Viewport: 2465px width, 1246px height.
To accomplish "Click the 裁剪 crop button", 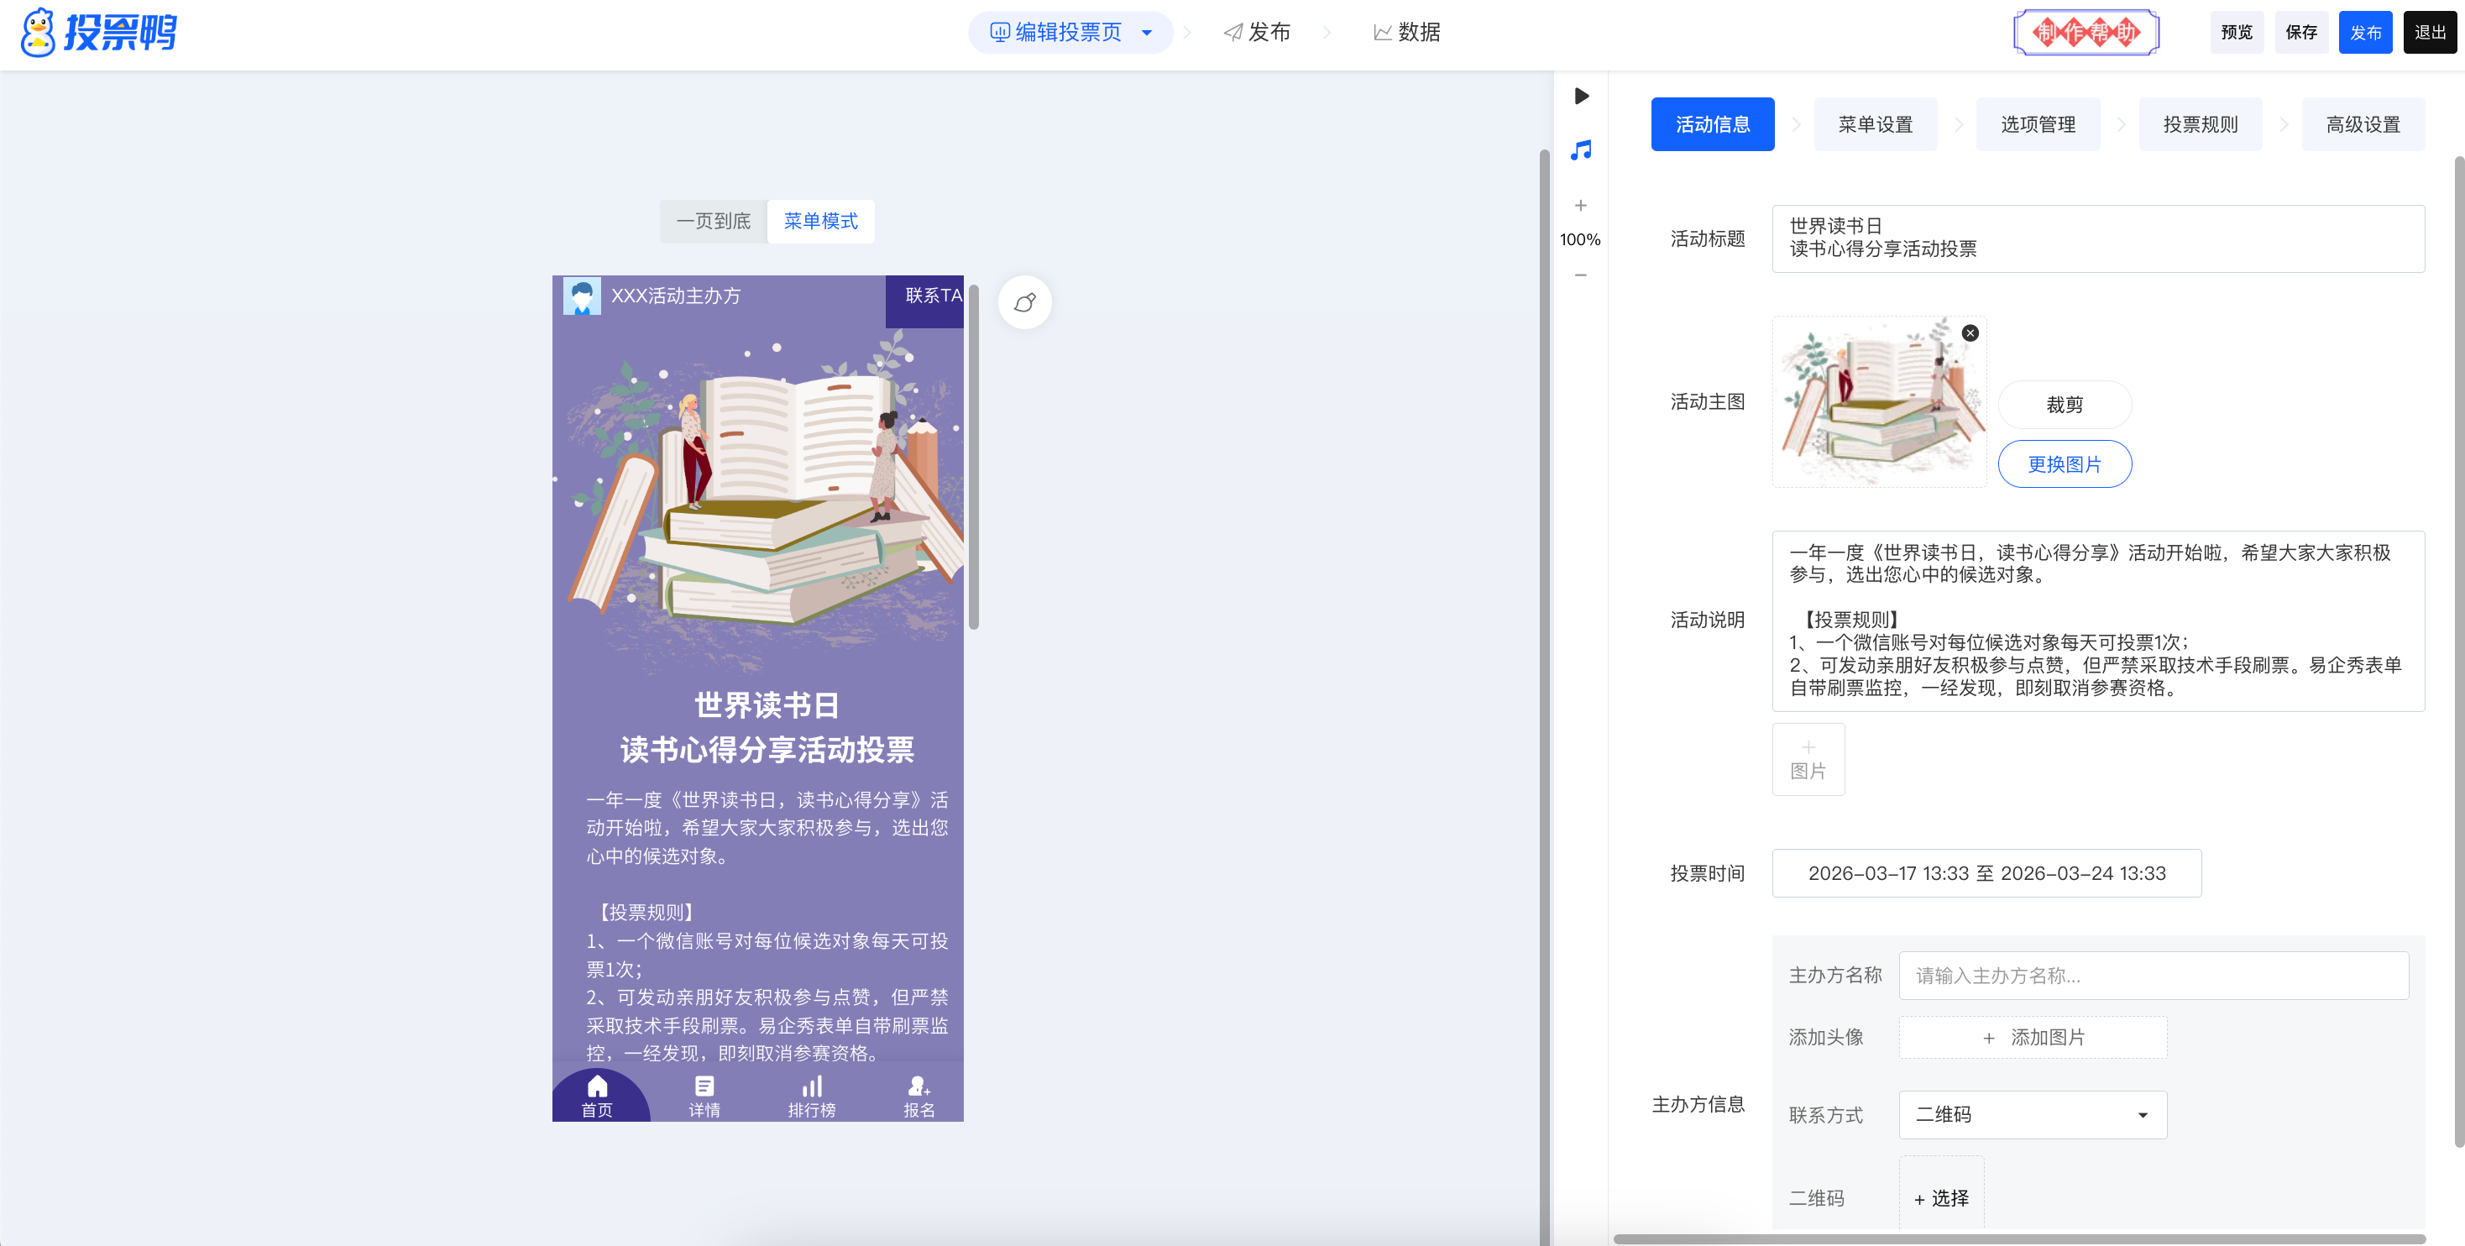I will click(2064, 405).
